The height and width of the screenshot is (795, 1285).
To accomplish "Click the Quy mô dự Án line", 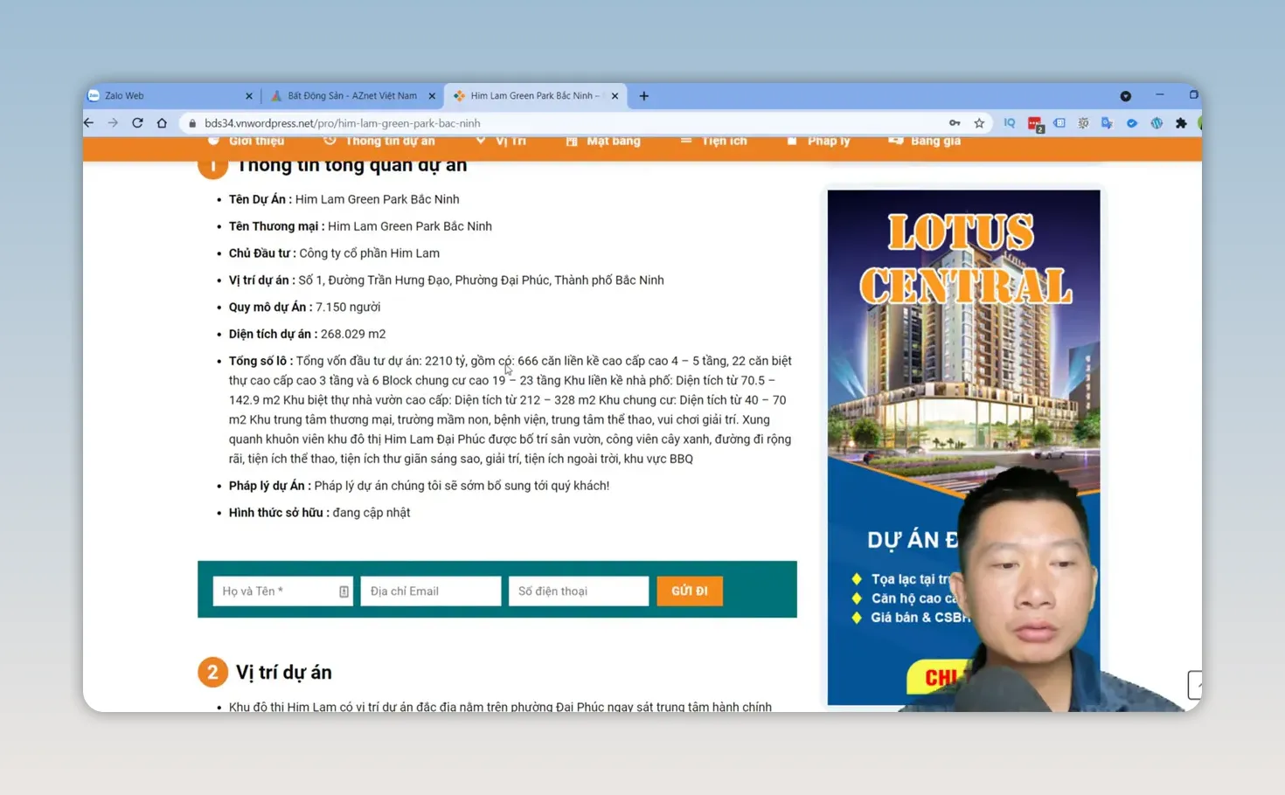I will point(304,308).
